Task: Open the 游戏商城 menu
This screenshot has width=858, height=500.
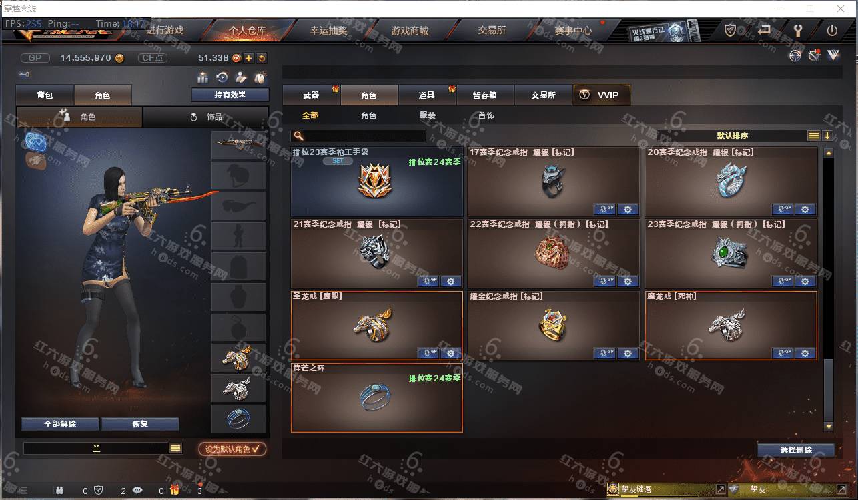Action: (x=410, y=31)
